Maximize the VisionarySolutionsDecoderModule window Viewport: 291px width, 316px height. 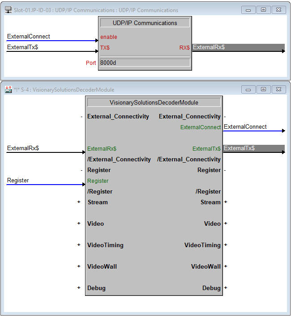click(263, 89)
